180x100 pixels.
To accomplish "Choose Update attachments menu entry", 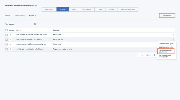I will pyautogui.click(x=166, y=47).
